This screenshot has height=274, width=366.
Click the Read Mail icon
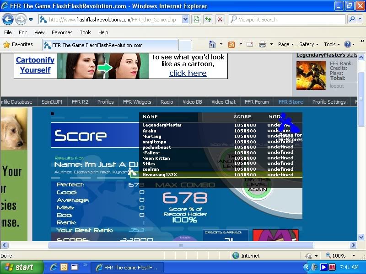[x=250, y=44]
